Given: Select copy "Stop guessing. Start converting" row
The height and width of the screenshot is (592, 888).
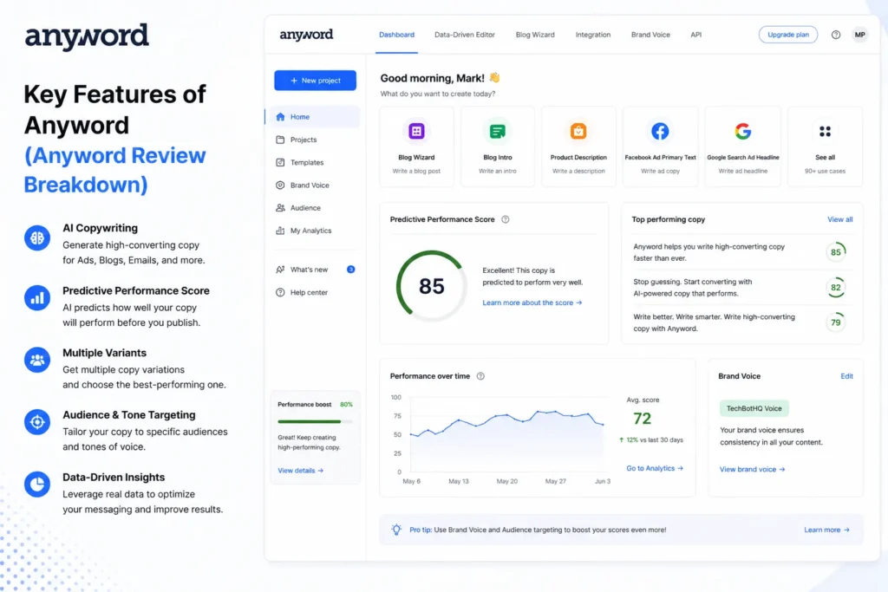Looking at the screenshot, I should point(742,288).
